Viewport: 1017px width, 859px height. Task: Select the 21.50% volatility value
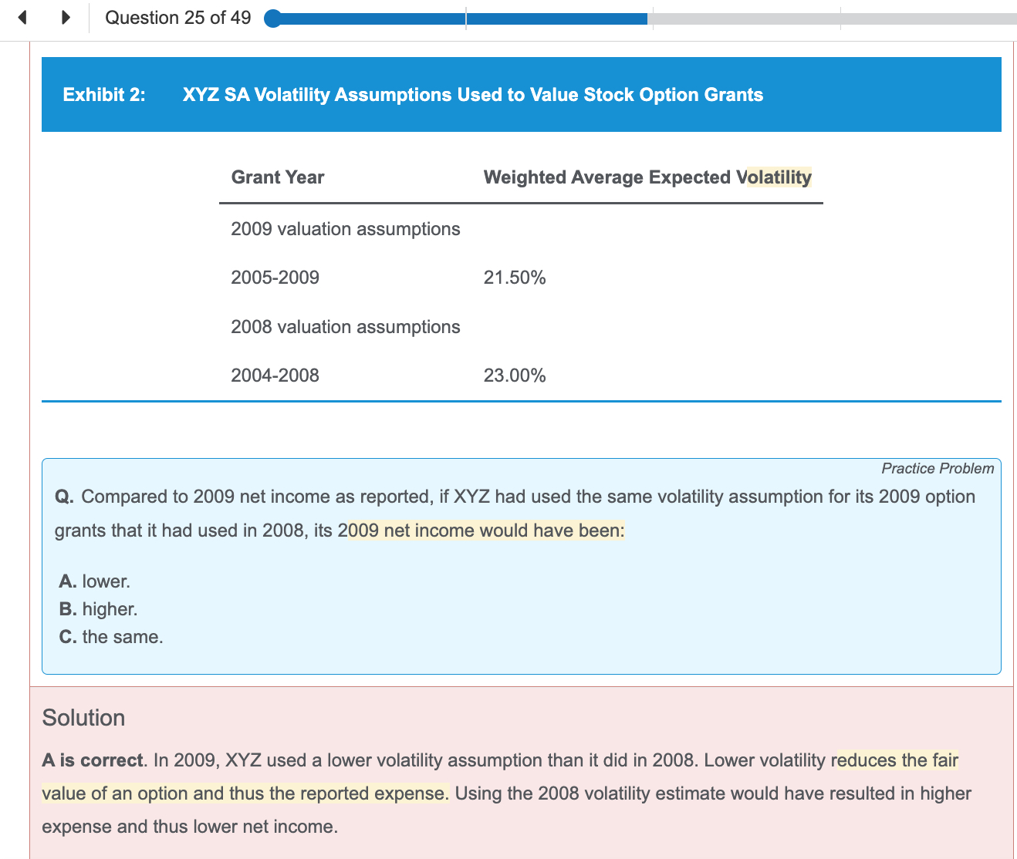click(515, 278)
